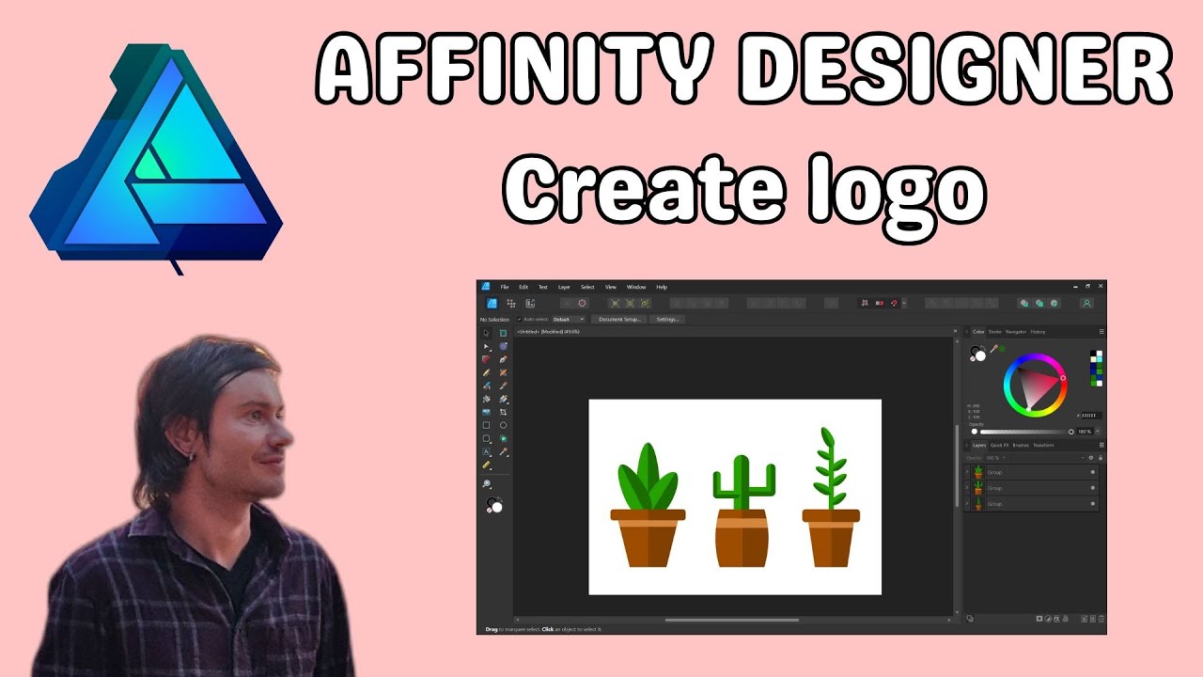Select the Vector Crop tool
Image resolution: width=1203 pixels, height=677 pixels.
click(503, 412)
